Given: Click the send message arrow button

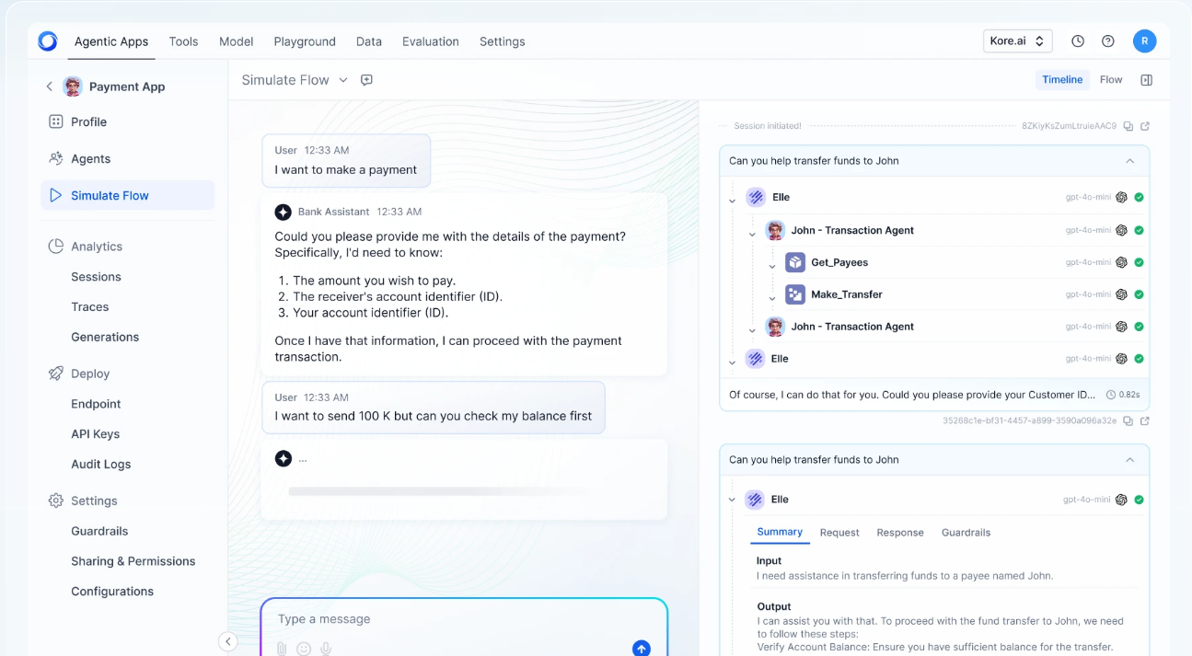Looking at the screenshot, I should pos(641,648).
